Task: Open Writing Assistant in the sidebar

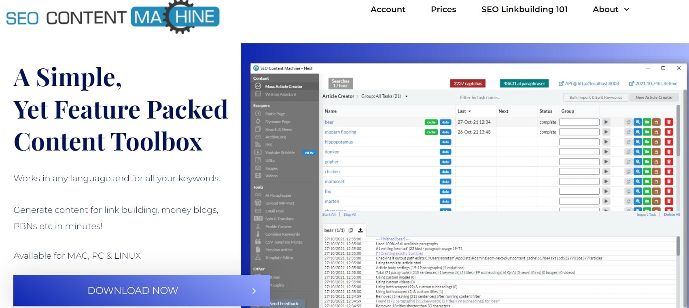Action: coord(280,94)
